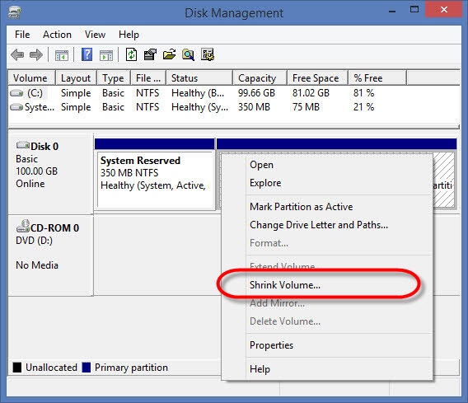Open the Action menu
The height and width of the screenshot is (403, 468).
pyautogui.click(x=57, y=35)
